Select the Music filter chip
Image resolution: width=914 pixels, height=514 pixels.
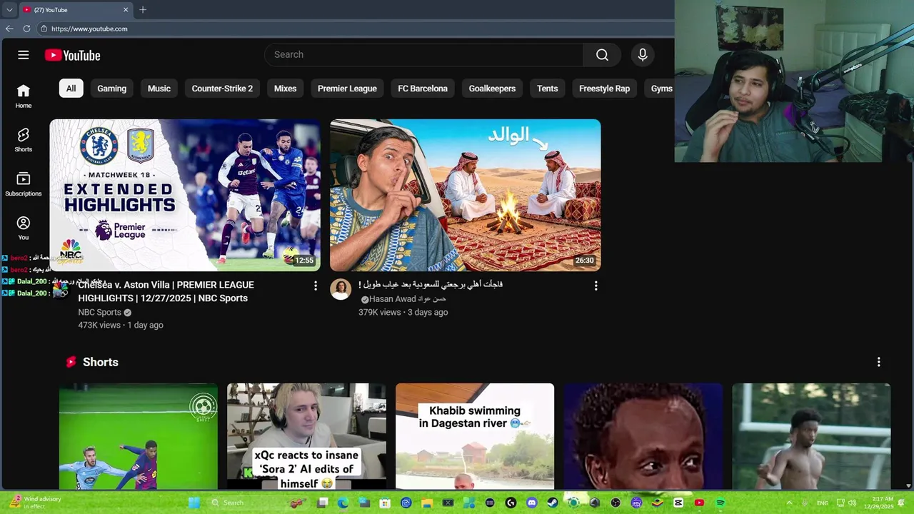159,89
